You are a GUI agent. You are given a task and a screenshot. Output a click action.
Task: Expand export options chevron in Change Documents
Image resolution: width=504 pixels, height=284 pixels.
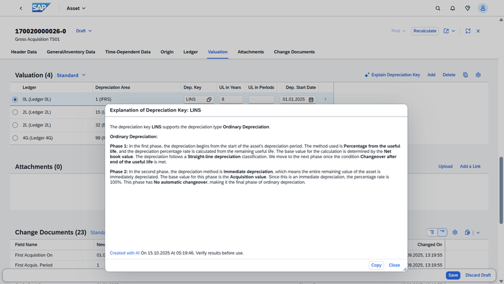(478, 232)
